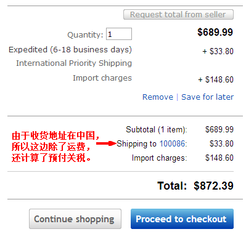
Task: Select the red Chinese annotation text
Action: pyautogui.click(x=55, y=147)
